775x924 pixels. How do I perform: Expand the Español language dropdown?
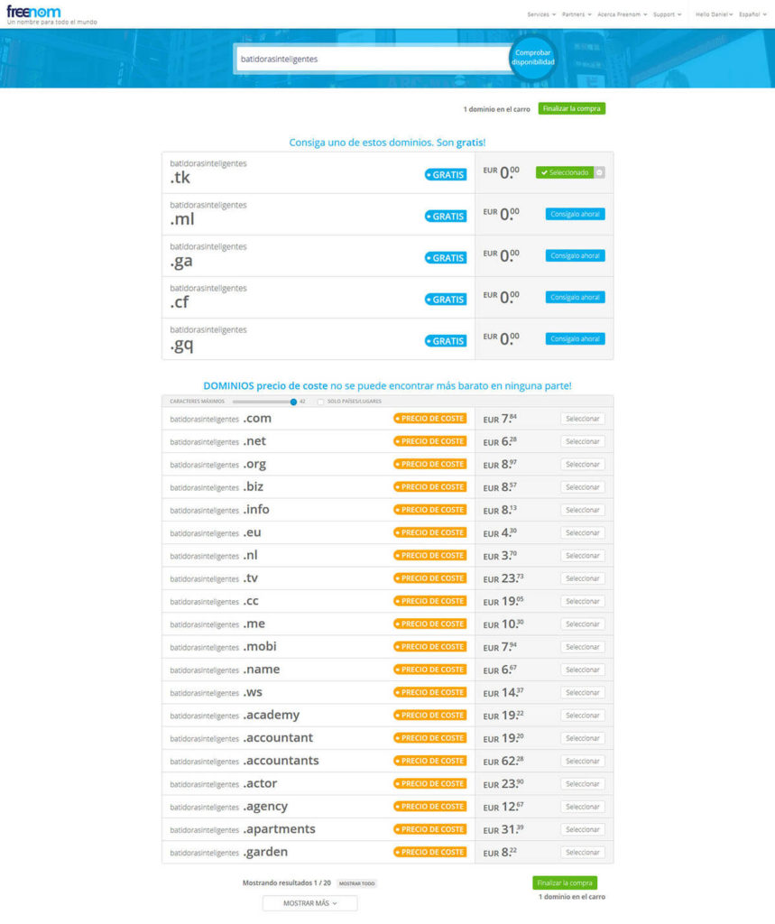[x=752, y=14]
